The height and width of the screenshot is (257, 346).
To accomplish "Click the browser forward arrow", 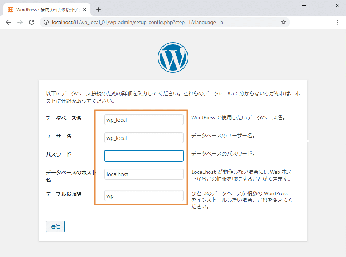I will pos(20,22).
